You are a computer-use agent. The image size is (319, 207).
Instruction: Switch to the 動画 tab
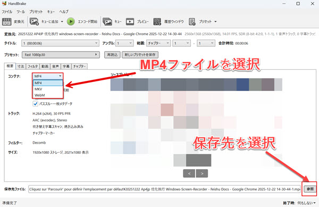[x=45, y=67]
